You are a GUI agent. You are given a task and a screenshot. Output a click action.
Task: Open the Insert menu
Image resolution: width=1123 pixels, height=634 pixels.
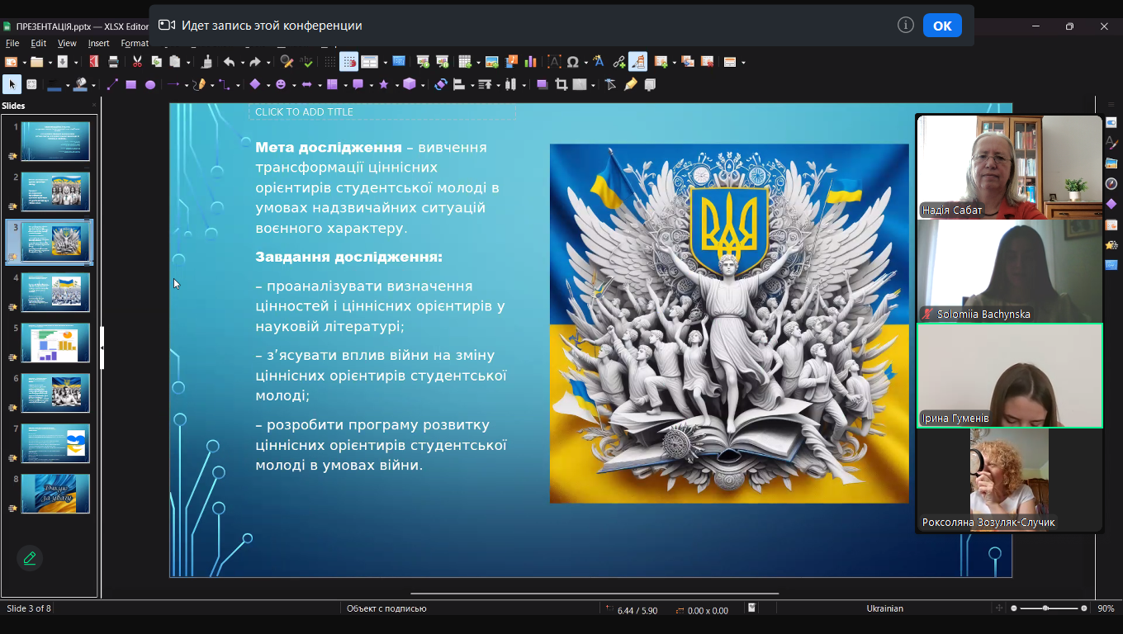[x=98, y=43]
